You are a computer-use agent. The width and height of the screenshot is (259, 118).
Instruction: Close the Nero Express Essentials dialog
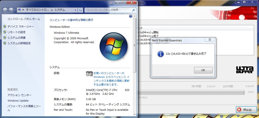coord(210,40)
